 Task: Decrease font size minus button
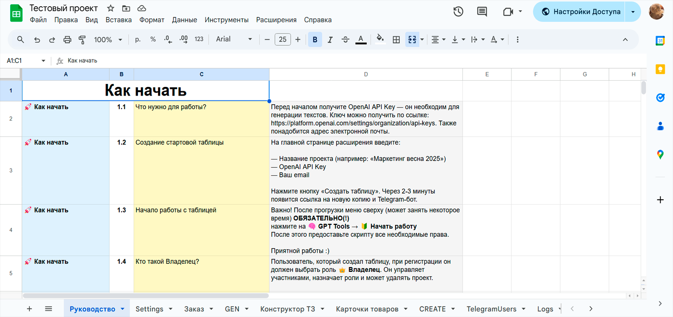coord(268,39)
